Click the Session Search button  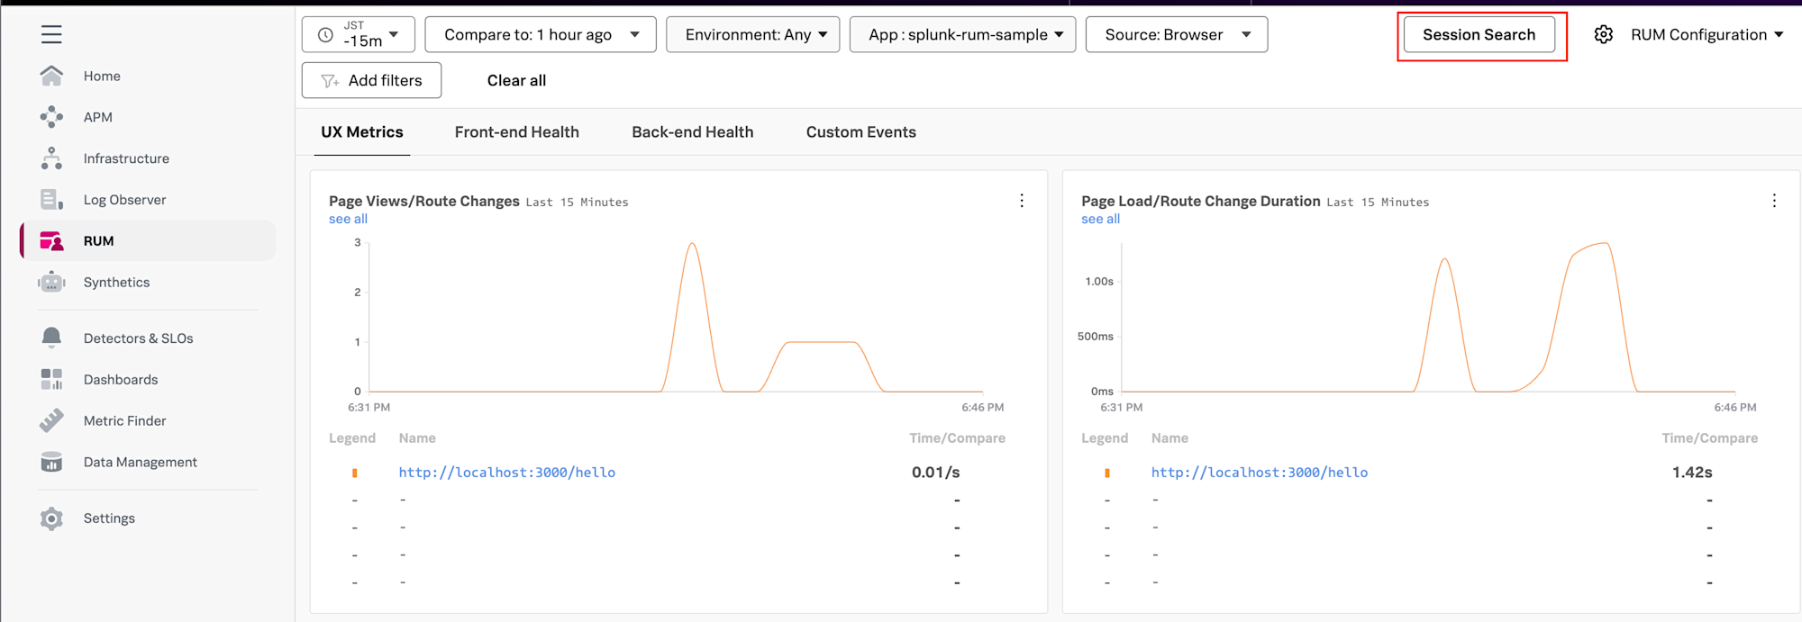point(1479,34)
